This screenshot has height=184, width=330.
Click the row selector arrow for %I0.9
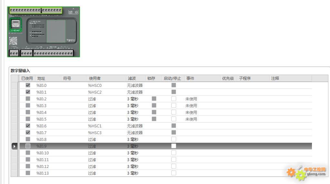(x=14, y=146)
